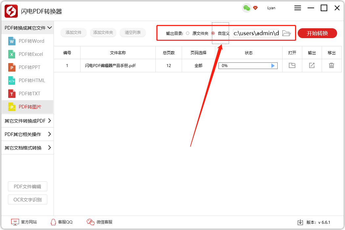Click the output path input field
The image size is (345, 230).
(256, 33)
